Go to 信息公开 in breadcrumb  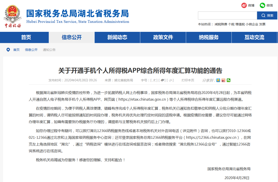click(31, 50)
